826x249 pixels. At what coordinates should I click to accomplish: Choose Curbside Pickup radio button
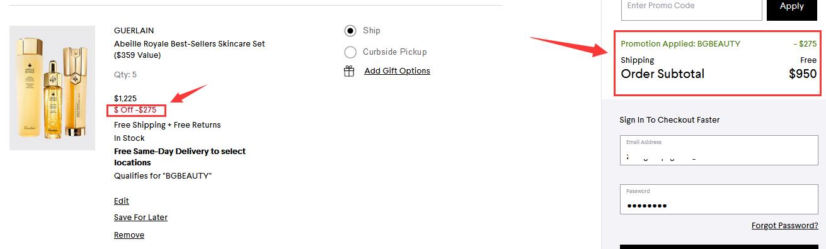tap(350, 52)
